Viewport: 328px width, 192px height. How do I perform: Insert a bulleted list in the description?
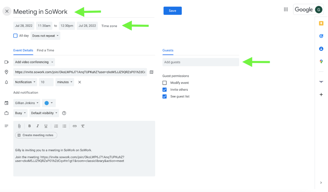tap(64, 126)
